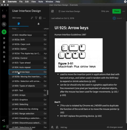
Task: Open the Insert dropdown
Action: 118,18
